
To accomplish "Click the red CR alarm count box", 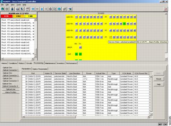I will [x=6, y=16].
